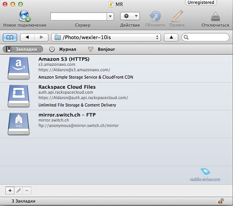Select the Rackspace Cloud Files bookmark title
The image size is (233, 206).
point(67,87)
